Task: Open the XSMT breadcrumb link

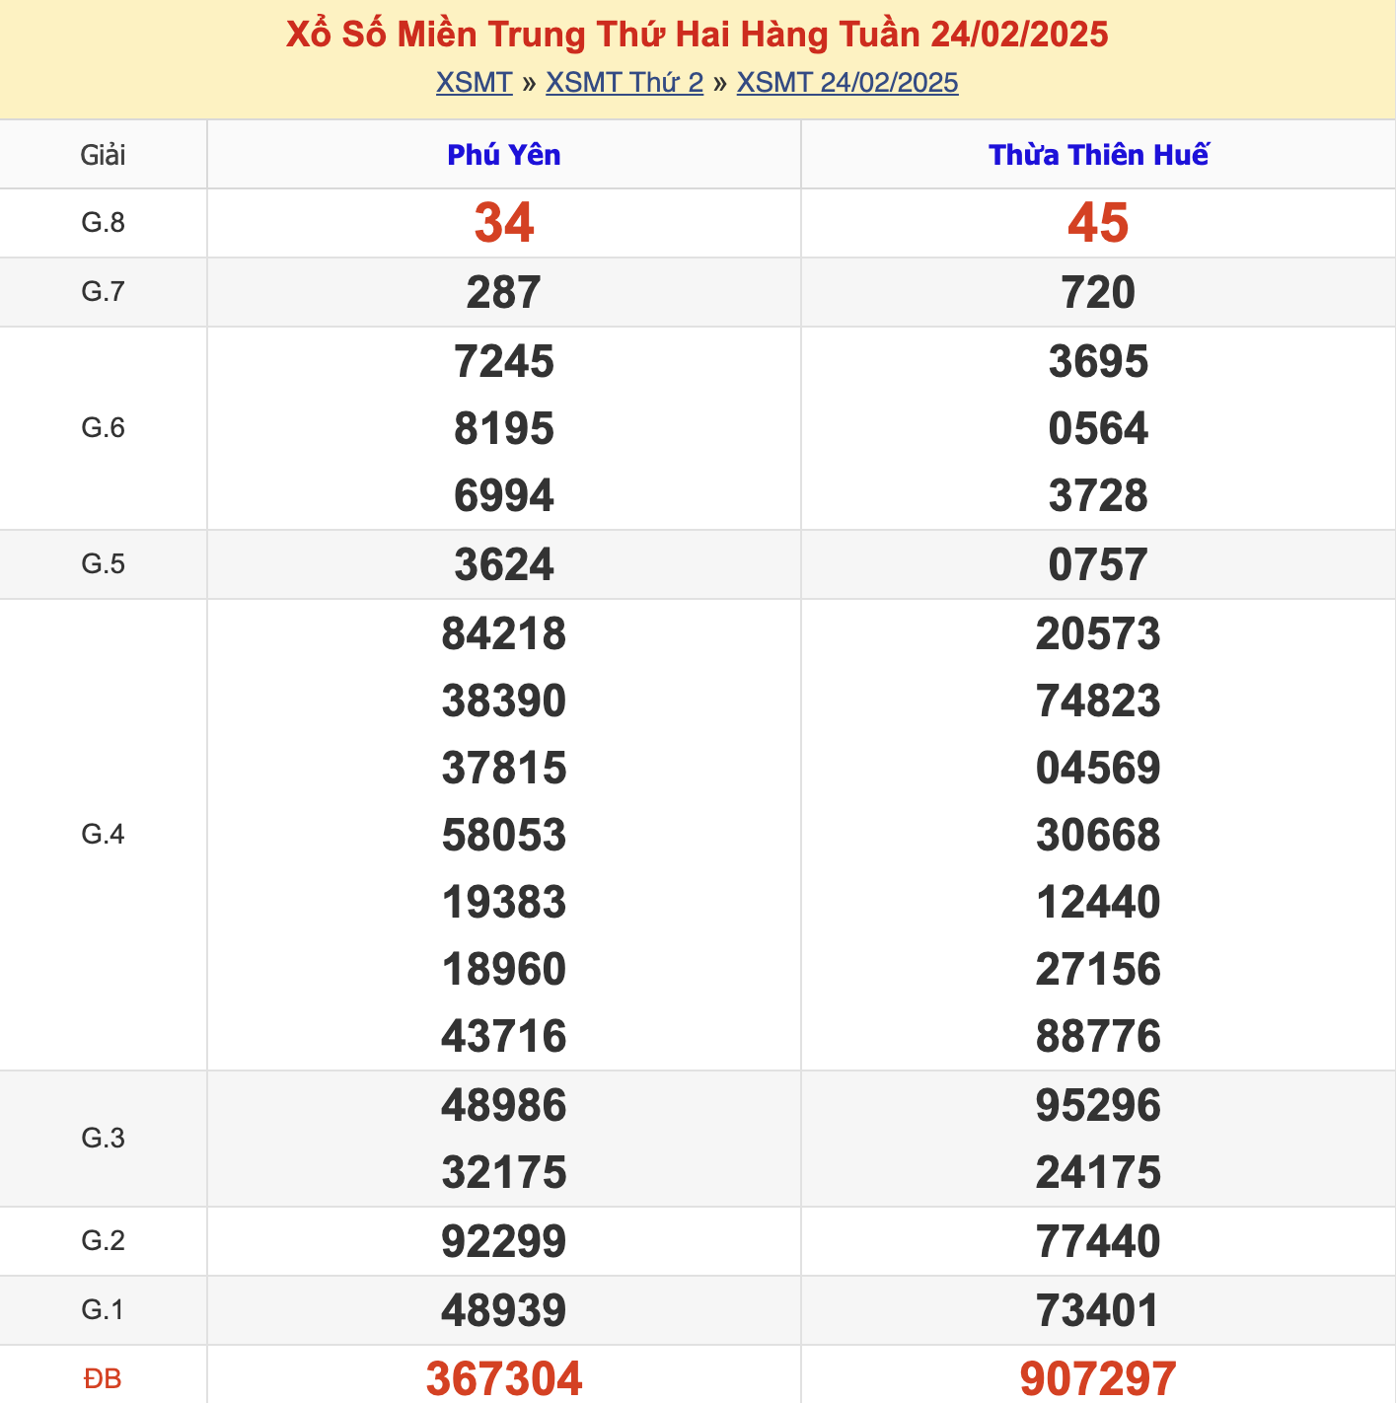Action: coord(475,82)
